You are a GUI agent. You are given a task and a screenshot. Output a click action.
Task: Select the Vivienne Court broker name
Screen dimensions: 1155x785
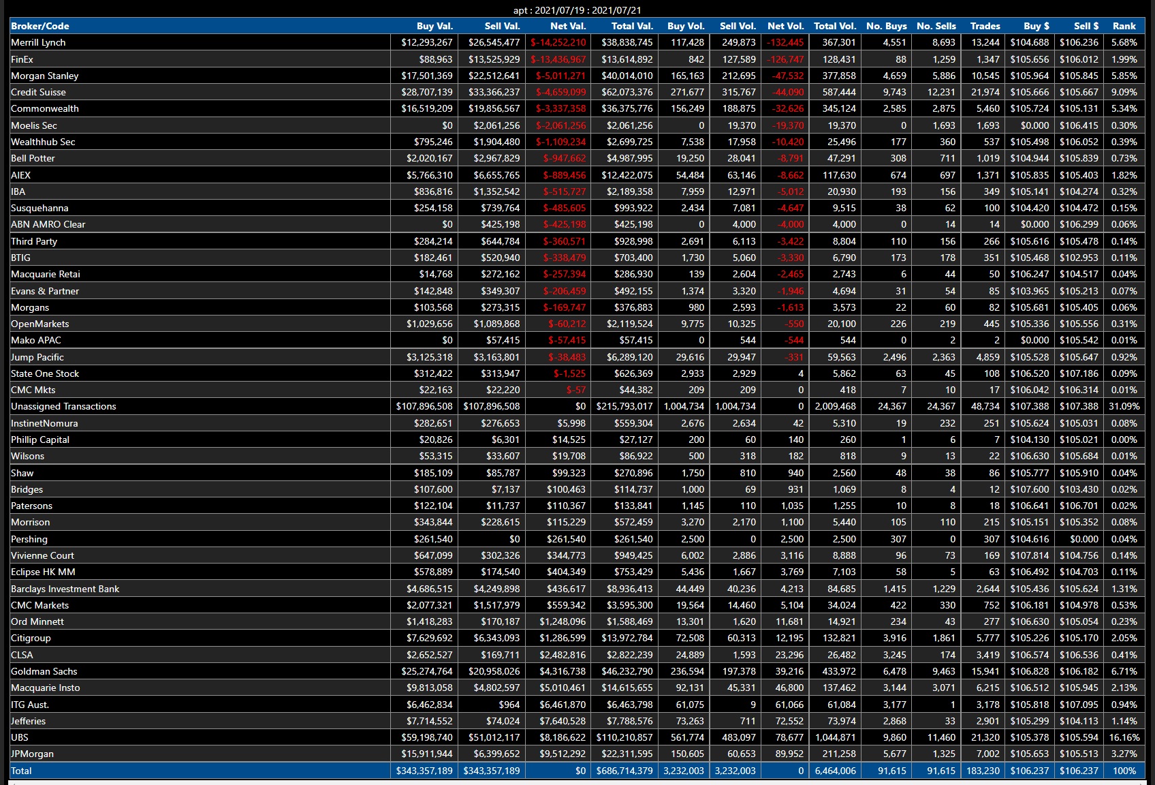[42, 555]
